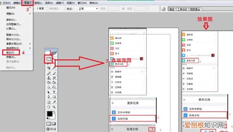The width and height of the screenshot is (233, 132).
Task: Open the 图层复合 layer comps tab
Action: click(195, 9)
